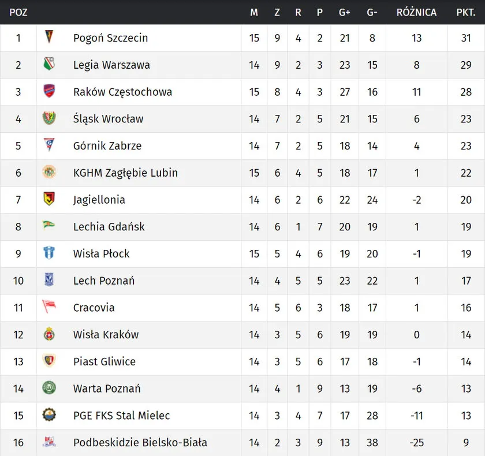Click the Lechia Gdańsk flag emblem
The height and width of the screenshot is (456, 485).
click(49, 225)
